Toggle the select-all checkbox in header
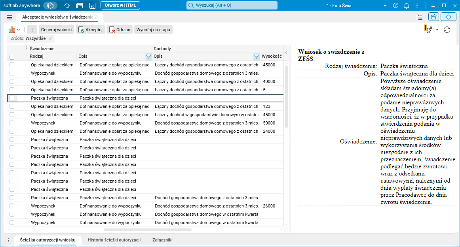The width and height of the screenshot is (460, 247). pos(12,57)
